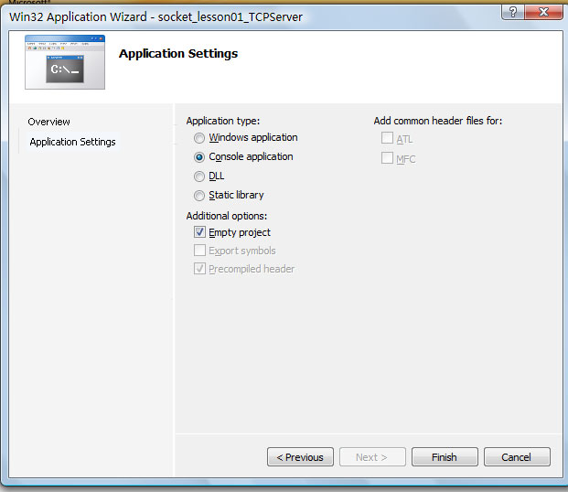Click the Application Settings heading text
The width and height of the screenshot is (568, 492).
pos(178,54)
